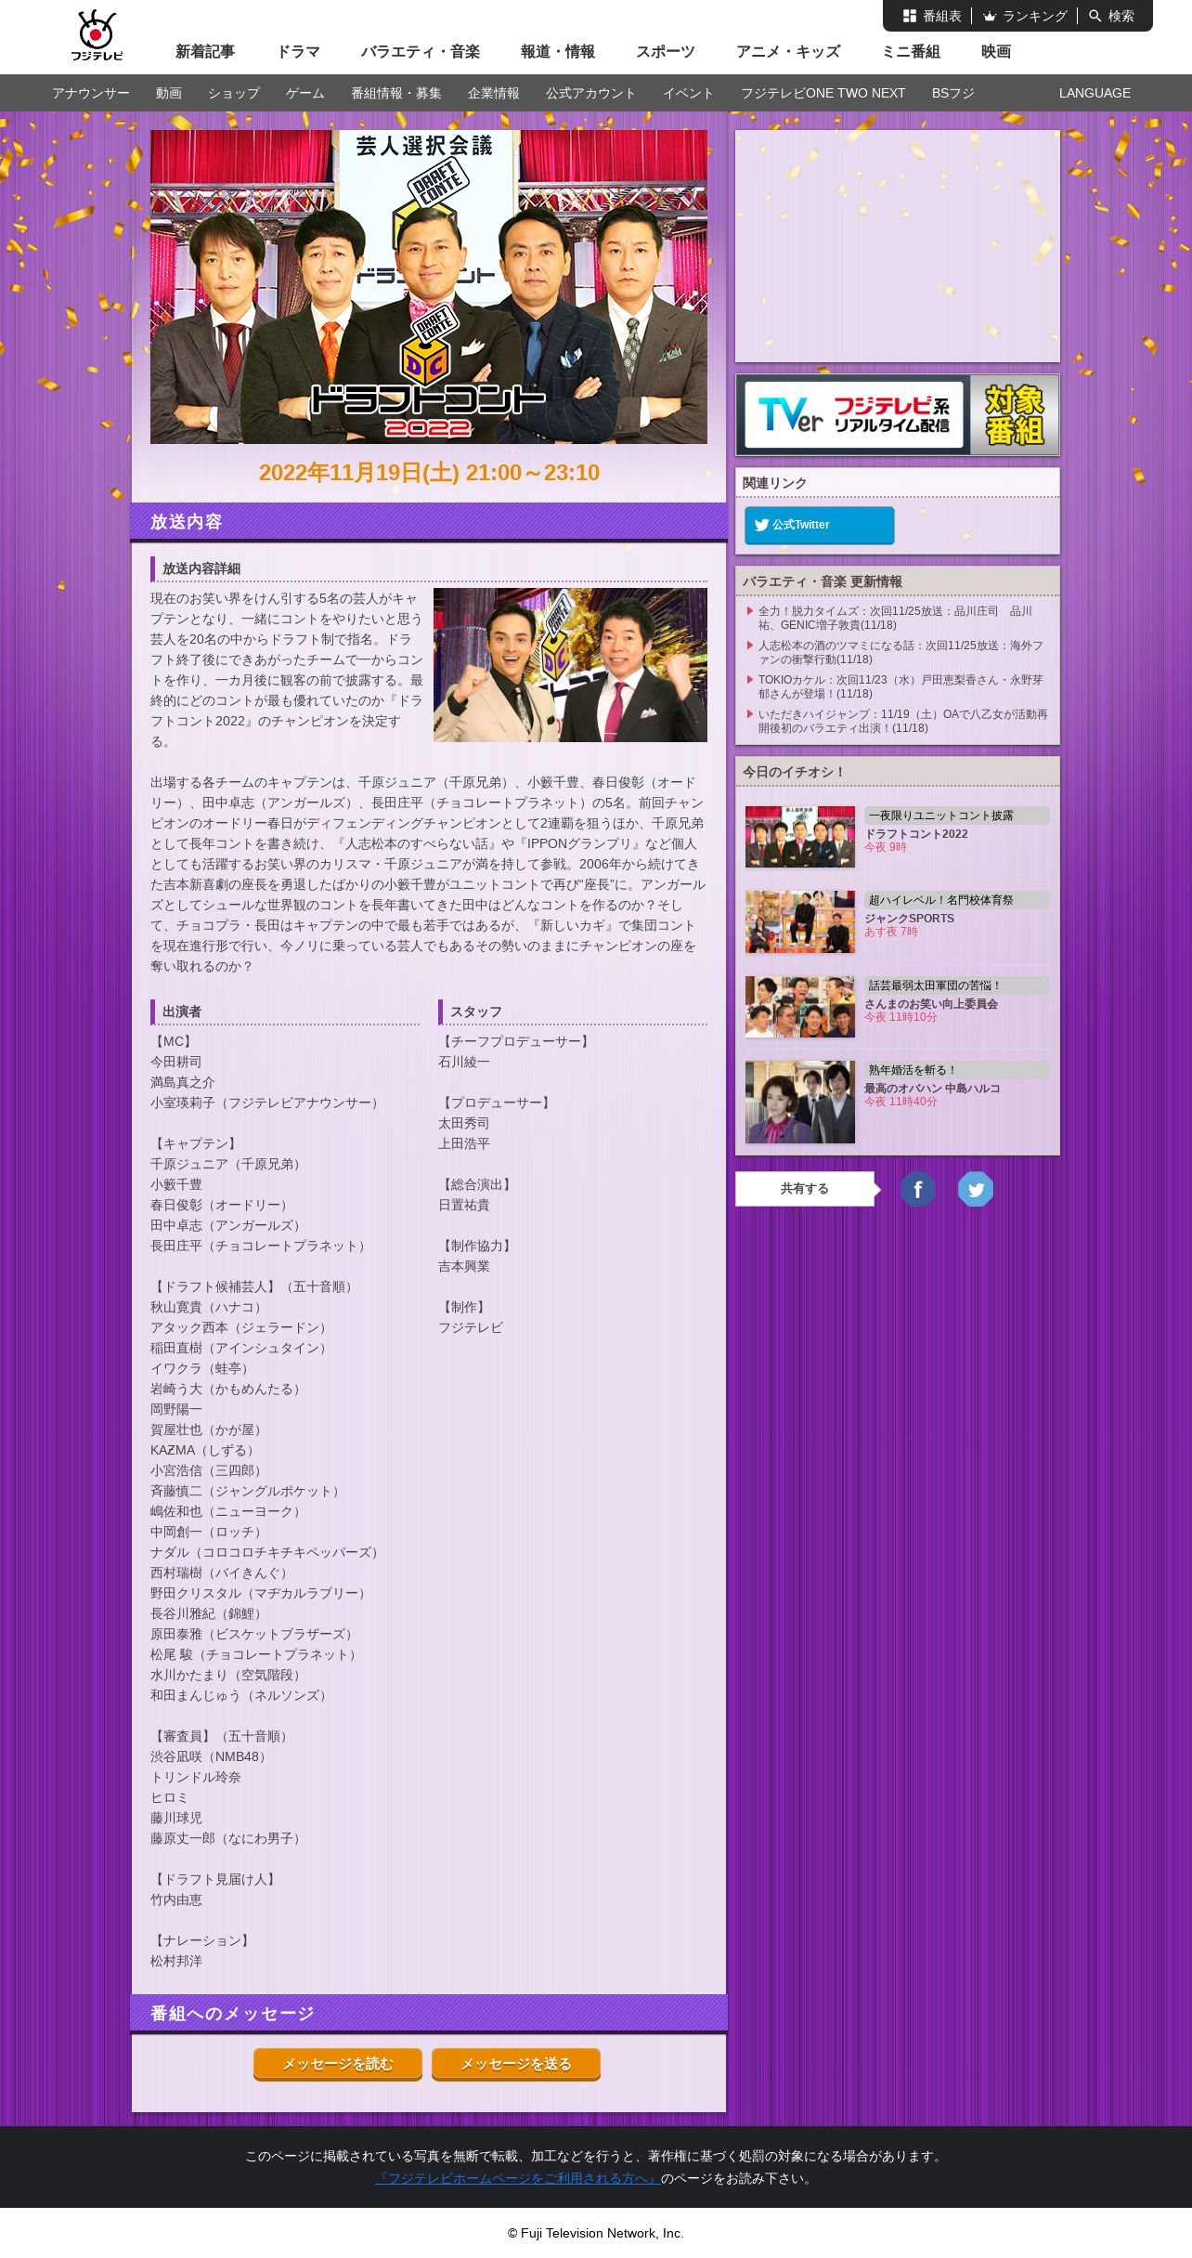Click the Fuji TV logo
The image size is (1192, 2258).
point(97,35)
